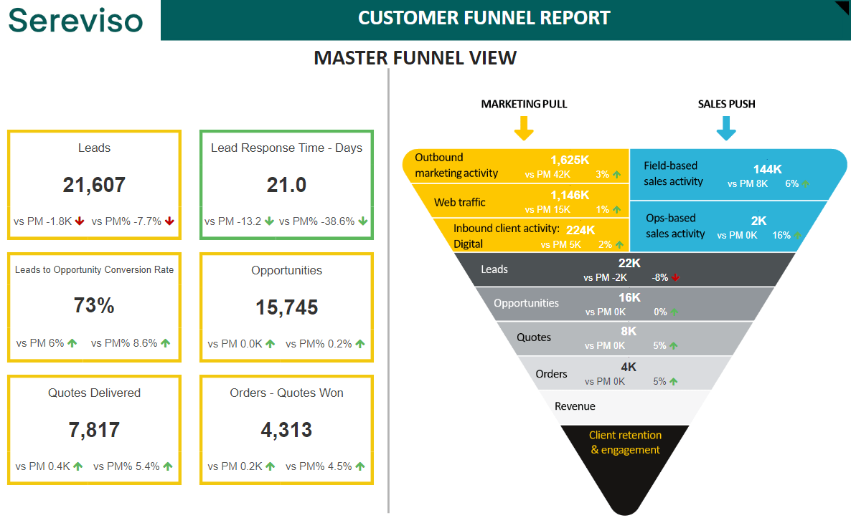
Task: Select the Leads to Opportunity Conversion Rate card
Action: 94,307
